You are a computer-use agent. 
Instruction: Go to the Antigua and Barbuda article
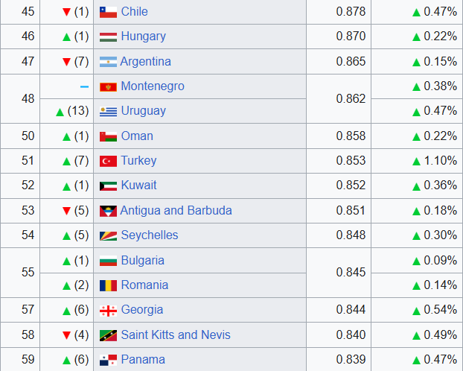click(176, 210)
